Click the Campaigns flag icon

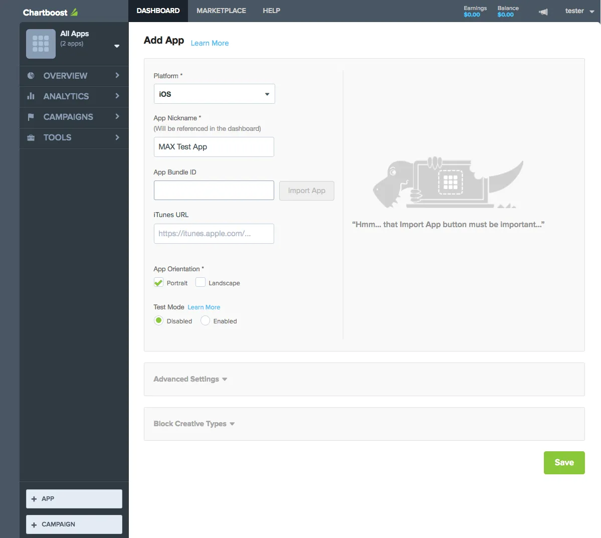(x=31, y=117)
